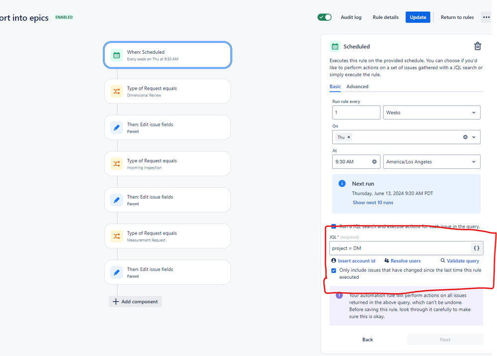Click the pencil icon on the Edit issue fields action below Measurement Request
The height and width of the screenshot is (356, 497).
(x=116, y=272)
